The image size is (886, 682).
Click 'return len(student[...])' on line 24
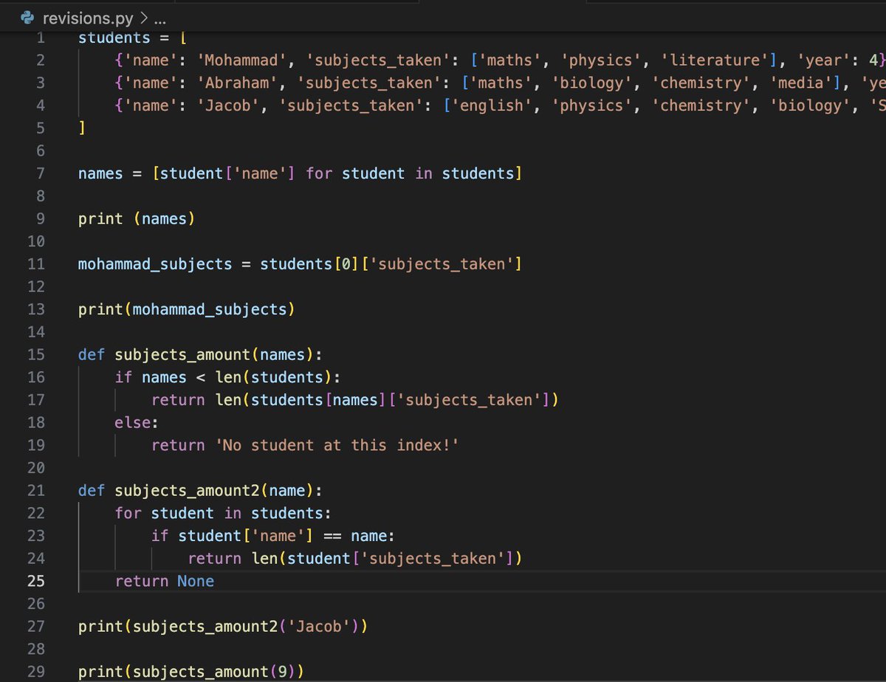[355, 559]
